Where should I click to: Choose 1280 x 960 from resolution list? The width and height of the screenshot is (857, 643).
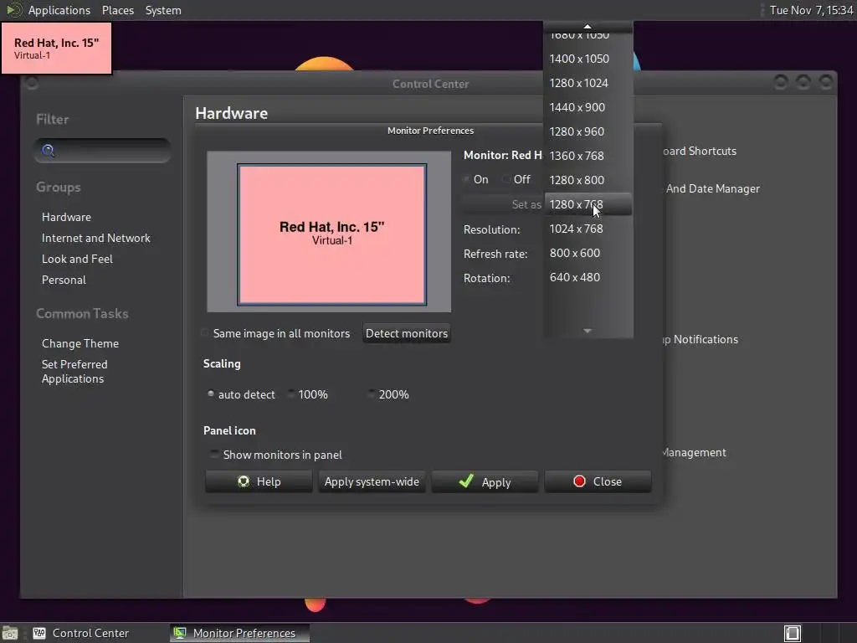pos(588,131)
